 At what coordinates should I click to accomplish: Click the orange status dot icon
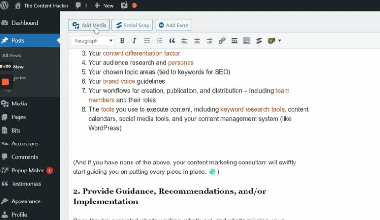(134, 5)
